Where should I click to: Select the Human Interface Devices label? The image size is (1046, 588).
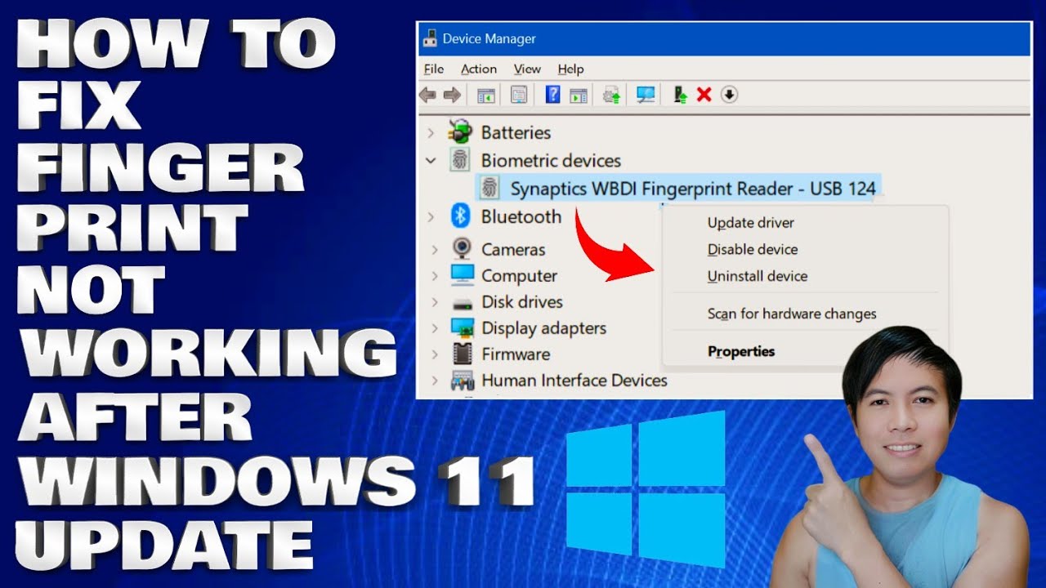[574, 380]
